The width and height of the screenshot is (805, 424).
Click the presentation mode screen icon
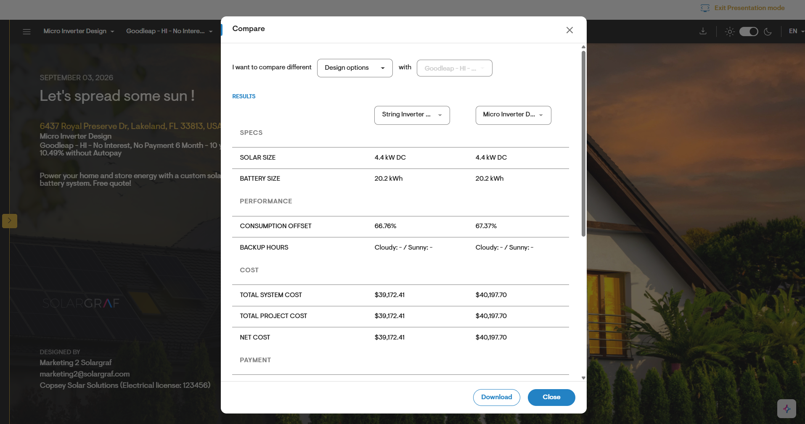(705, 8)
